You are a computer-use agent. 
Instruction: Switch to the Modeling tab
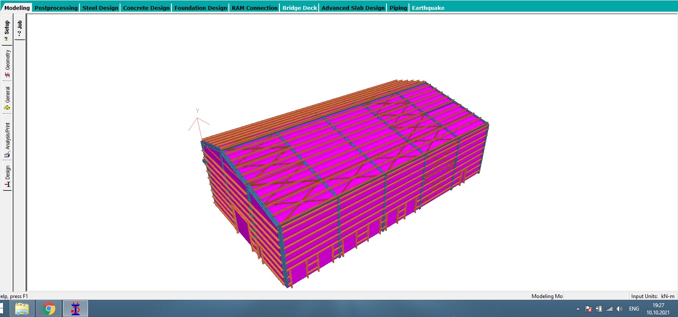point(17,8)
